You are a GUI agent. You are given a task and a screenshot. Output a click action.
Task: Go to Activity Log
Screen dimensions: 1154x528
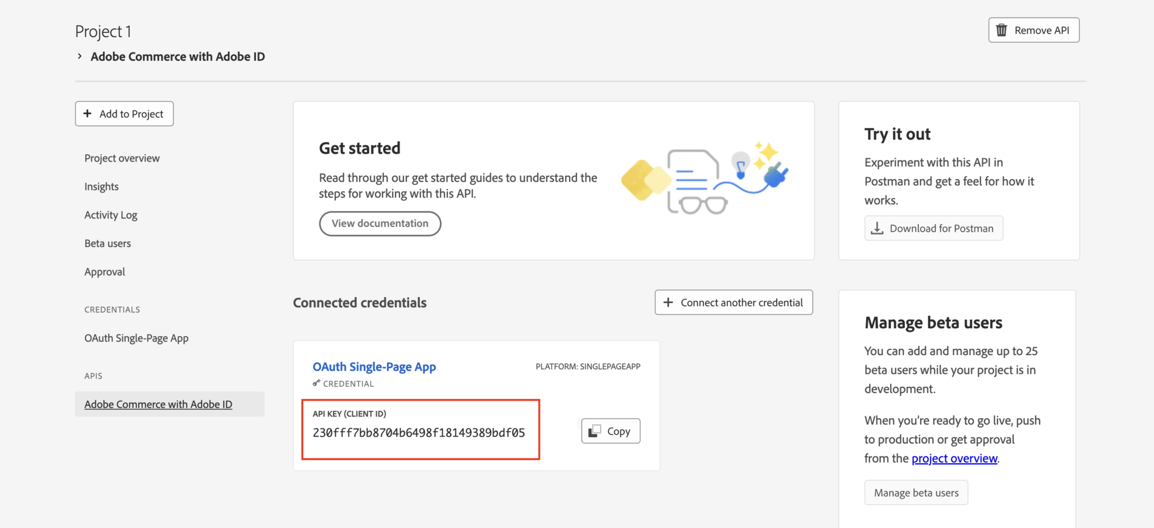(111, 215)
